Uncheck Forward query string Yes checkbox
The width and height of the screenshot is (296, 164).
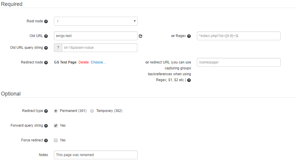point(56,125)
